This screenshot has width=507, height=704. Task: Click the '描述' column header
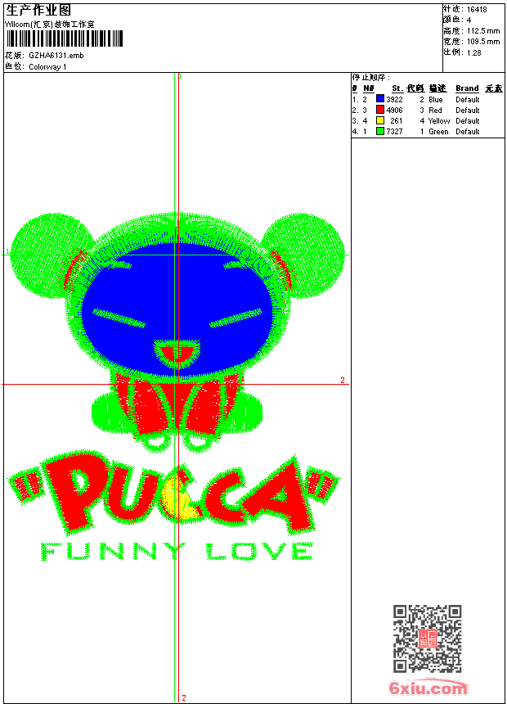437,88
